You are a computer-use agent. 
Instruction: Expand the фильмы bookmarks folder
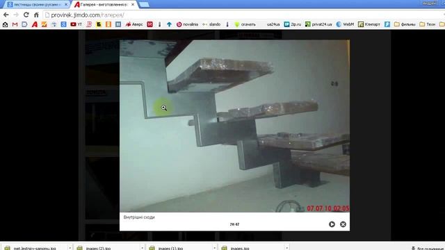point(405,24)
